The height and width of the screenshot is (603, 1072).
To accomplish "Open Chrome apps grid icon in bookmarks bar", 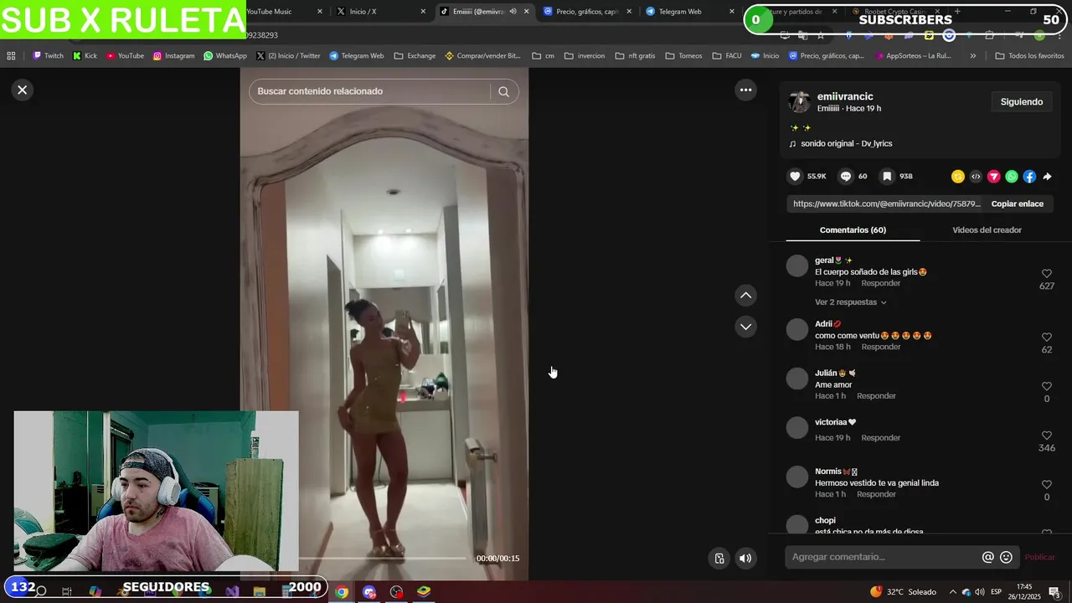I will (x=11, y=56).
